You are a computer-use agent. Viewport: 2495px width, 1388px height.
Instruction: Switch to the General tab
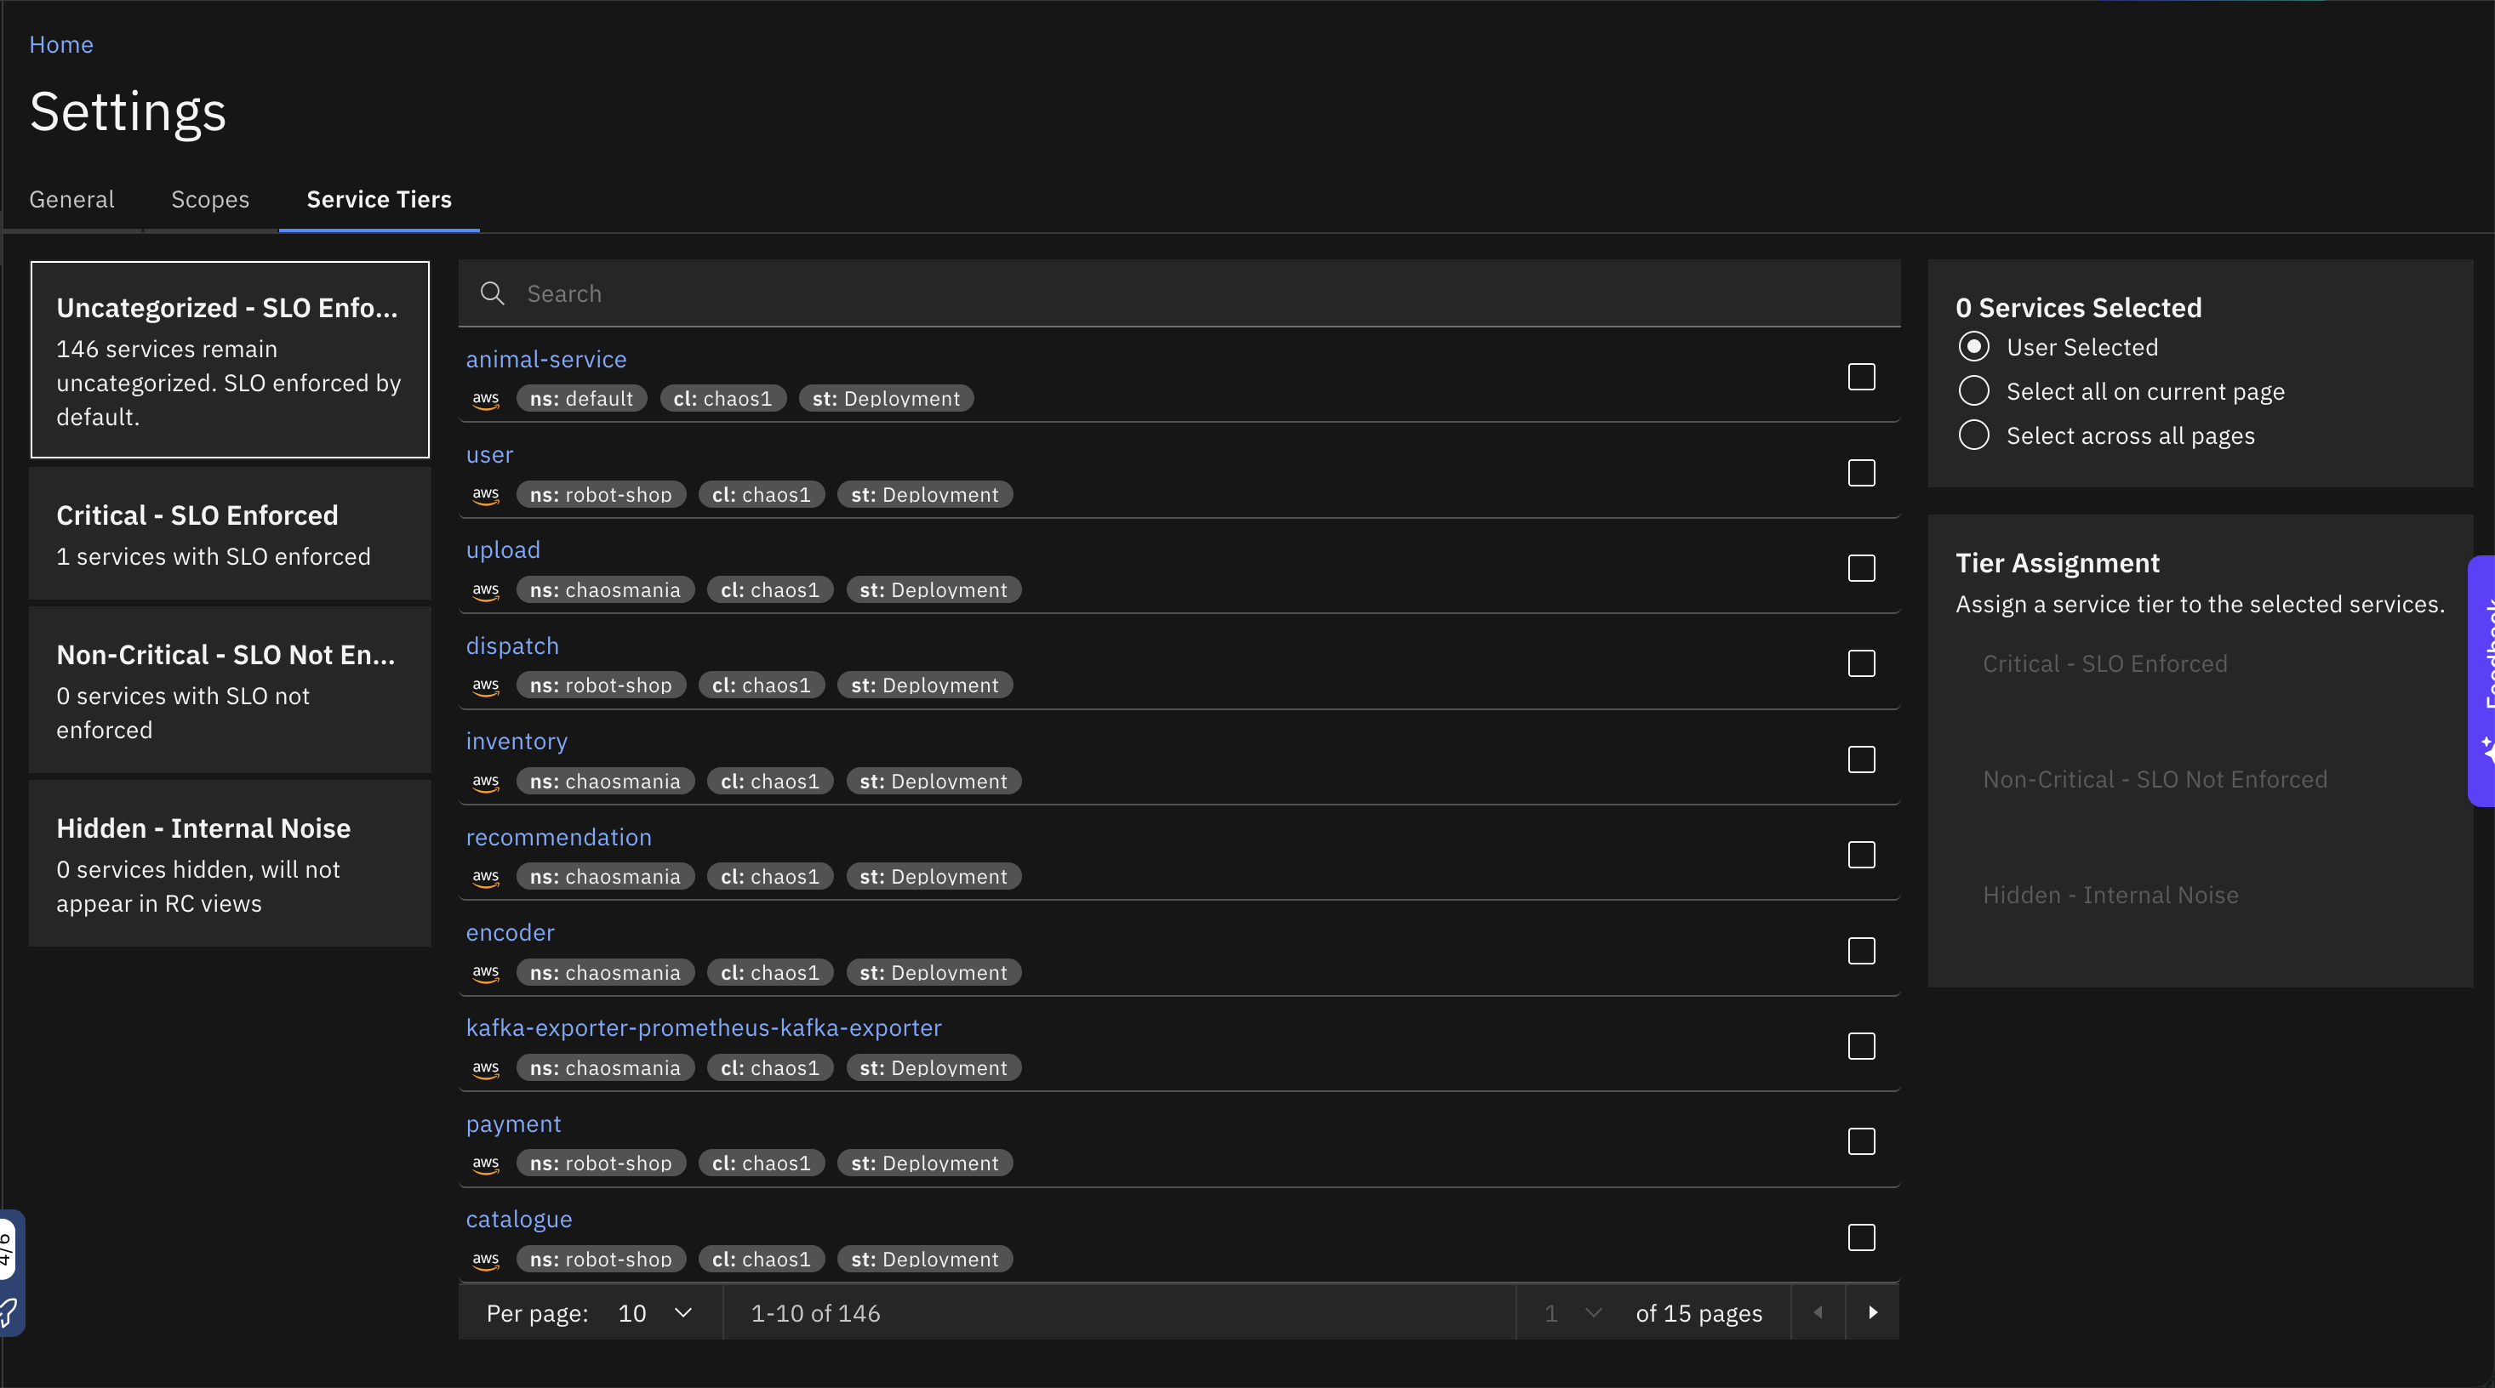coord(71,199)
